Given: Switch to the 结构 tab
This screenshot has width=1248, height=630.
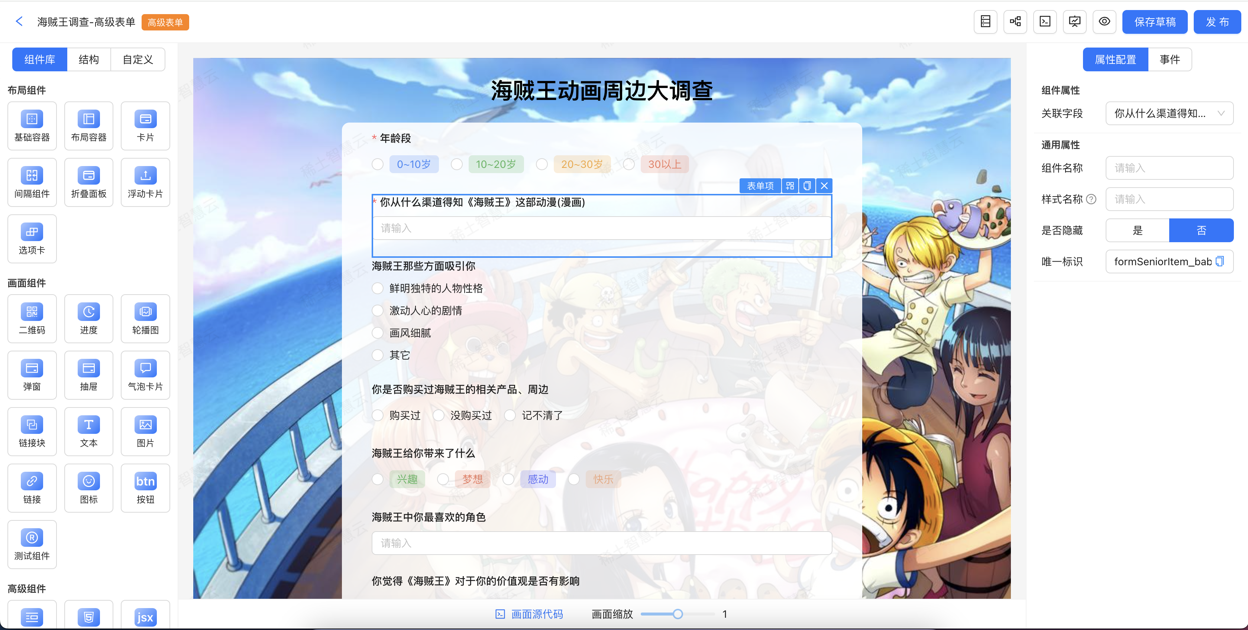Looking at the screenshot, I should tap(89, 59).
